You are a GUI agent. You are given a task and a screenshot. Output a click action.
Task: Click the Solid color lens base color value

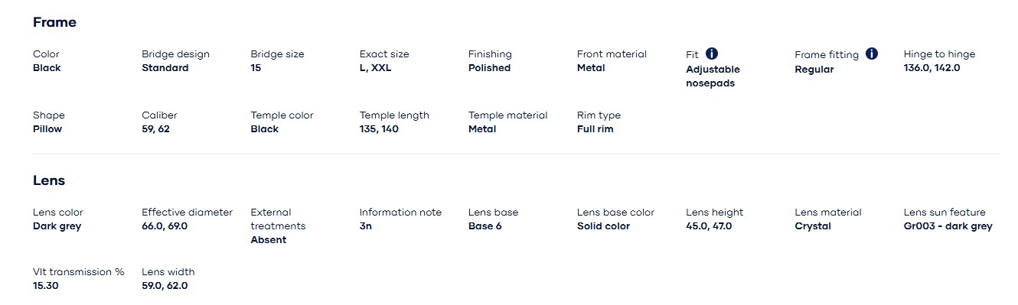[603, 226]
